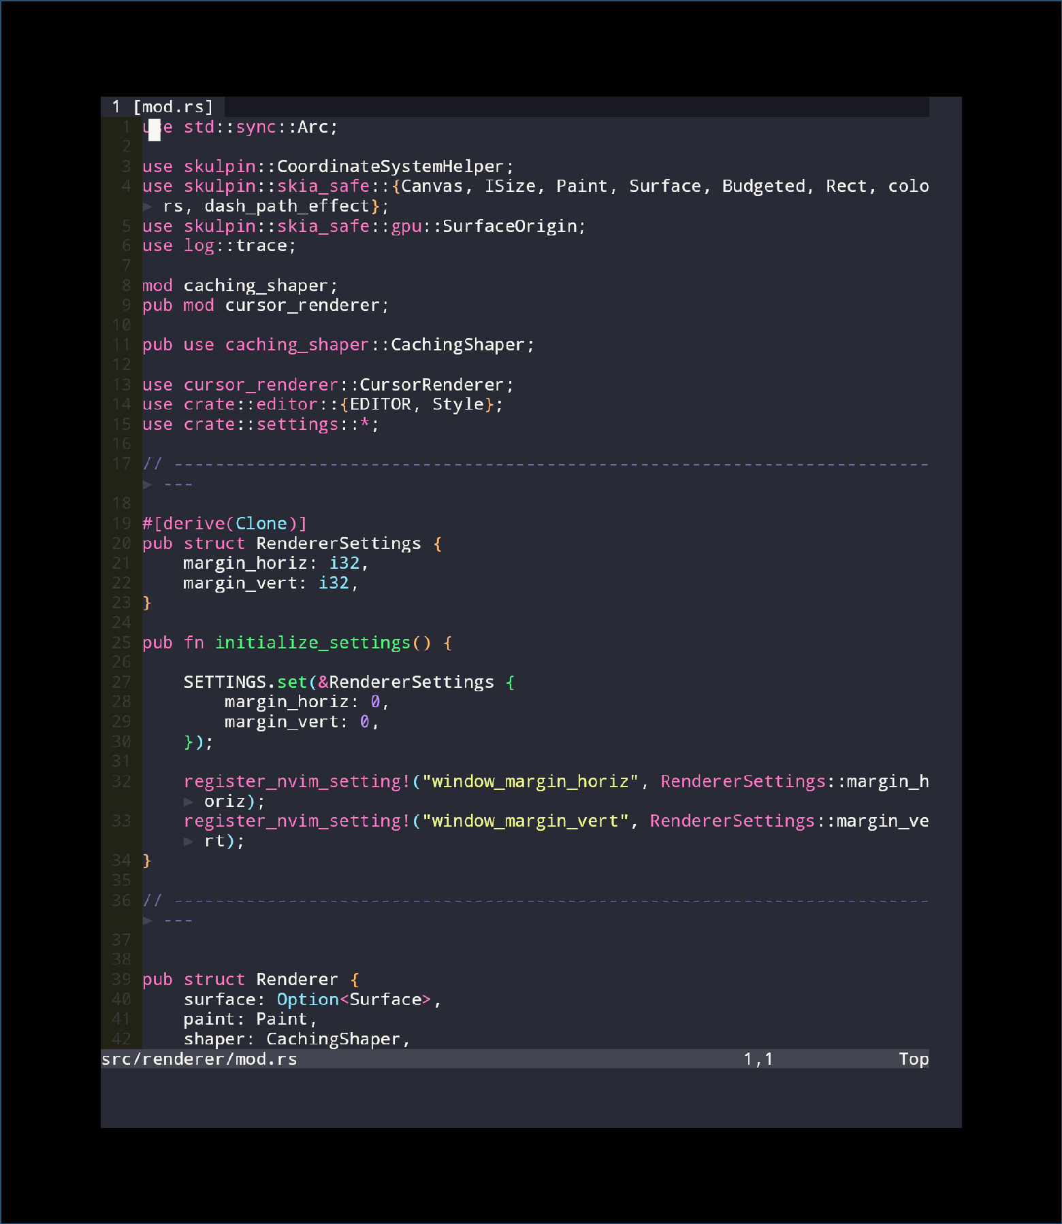Image resolution: width=1062 pixels, height=1224 pixels.
Task: Click line number 25 in the gutter
Action: click(121, 643)
